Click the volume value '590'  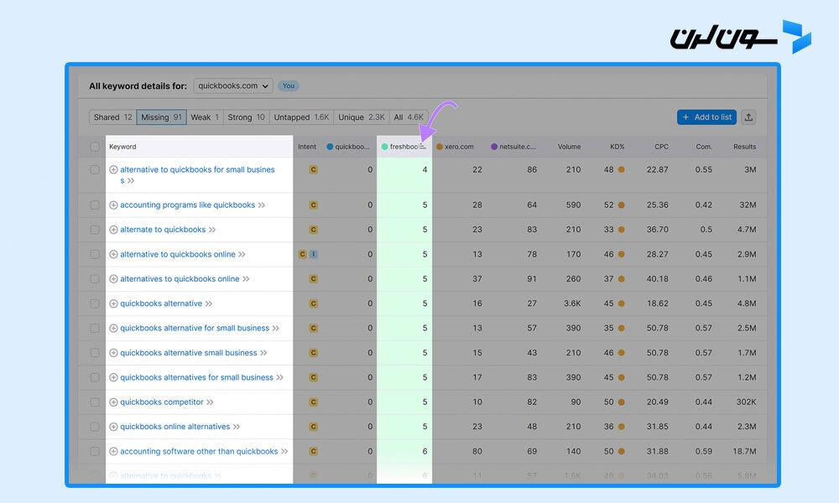coord(574,205)
